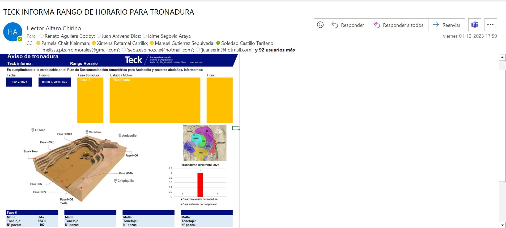Click the mine phases map thumbnail

[205, 143]
